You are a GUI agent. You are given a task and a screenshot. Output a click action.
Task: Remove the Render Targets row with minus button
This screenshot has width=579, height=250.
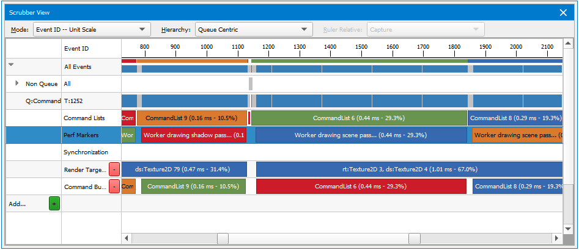114,170
